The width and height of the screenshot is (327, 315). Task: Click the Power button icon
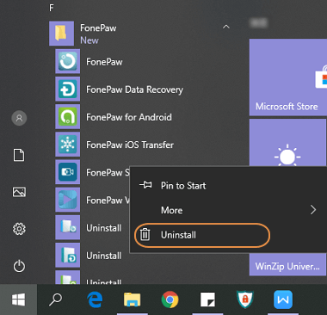click(x=19, y=266)
